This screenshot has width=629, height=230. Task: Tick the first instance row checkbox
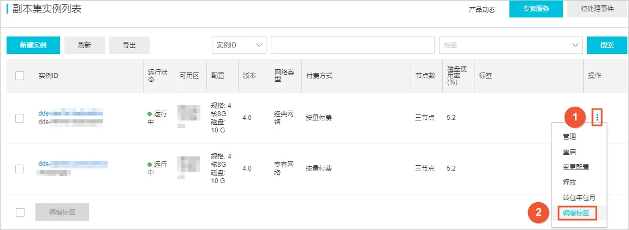pyautogui.click(x=20, y=117)
